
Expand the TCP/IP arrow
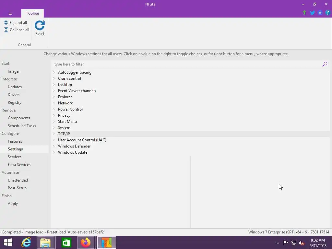[54, 134]
